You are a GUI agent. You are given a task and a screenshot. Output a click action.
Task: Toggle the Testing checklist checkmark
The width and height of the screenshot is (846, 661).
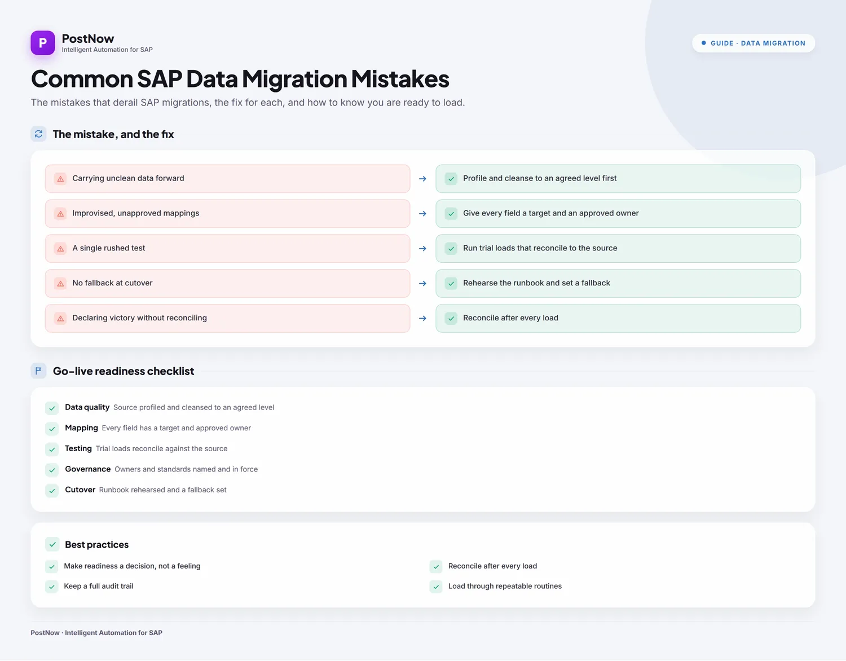[x=52, y=450]
